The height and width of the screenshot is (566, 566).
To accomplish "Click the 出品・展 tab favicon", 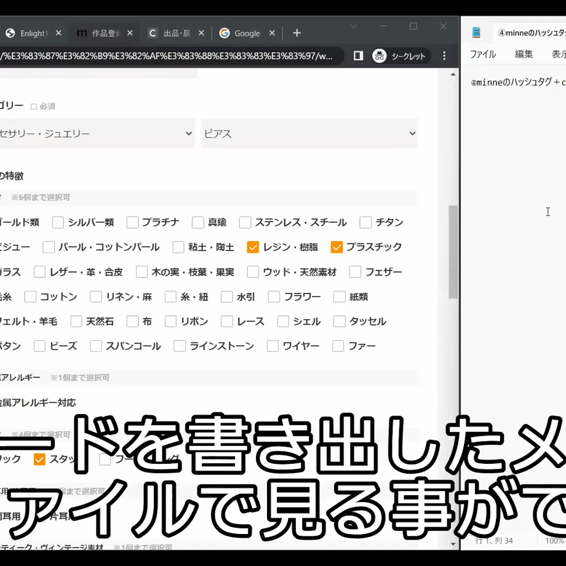I will pos(153,33).
